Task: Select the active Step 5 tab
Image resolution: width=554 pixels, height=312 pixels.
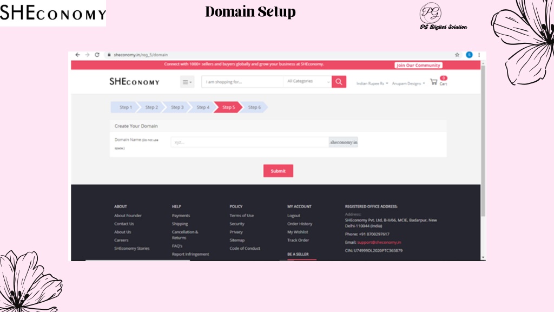Action: pyautogui.click(x=229, y=107)
